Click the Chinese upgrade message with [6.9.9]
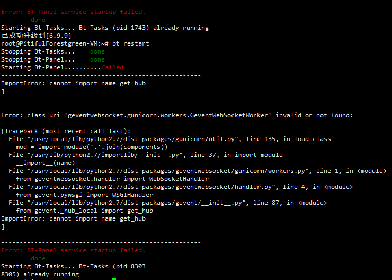 [x=36, y=36]
